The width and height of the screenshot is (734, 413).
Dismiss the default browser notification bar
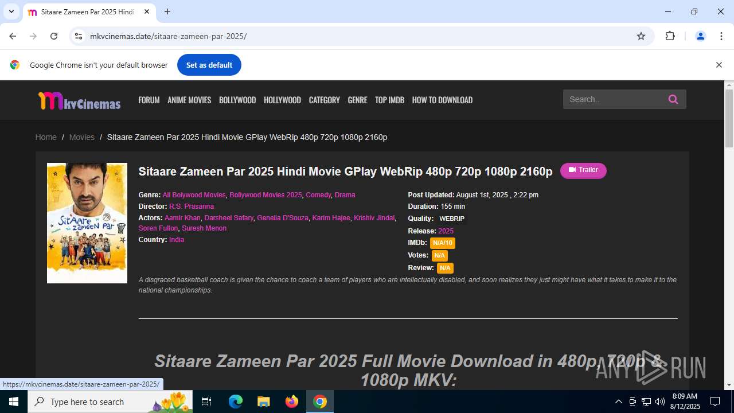[719, 65]
